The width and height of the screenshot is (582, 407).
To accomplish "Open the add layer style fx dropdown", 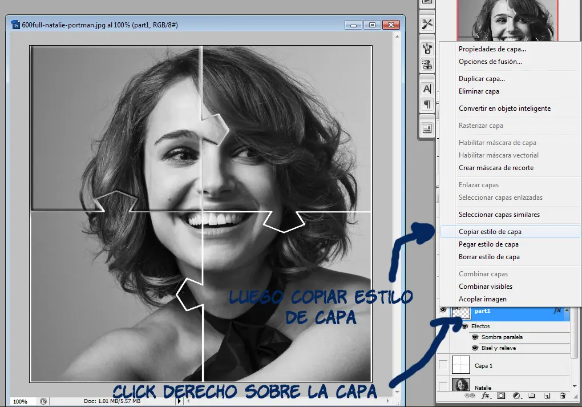I will pos(486,396).
